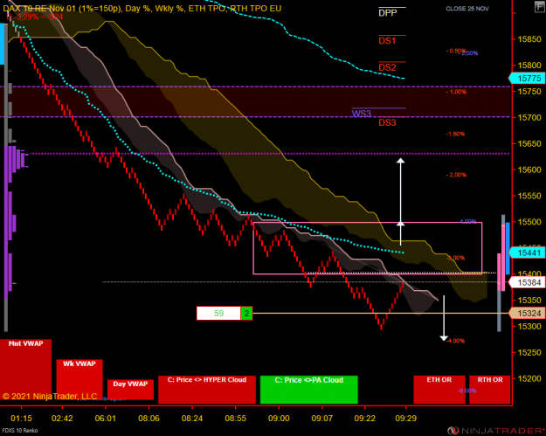The width and height of the screenshot is (546, 436).
Task: Click the 15850 price axis label
Action: (529, 39)
